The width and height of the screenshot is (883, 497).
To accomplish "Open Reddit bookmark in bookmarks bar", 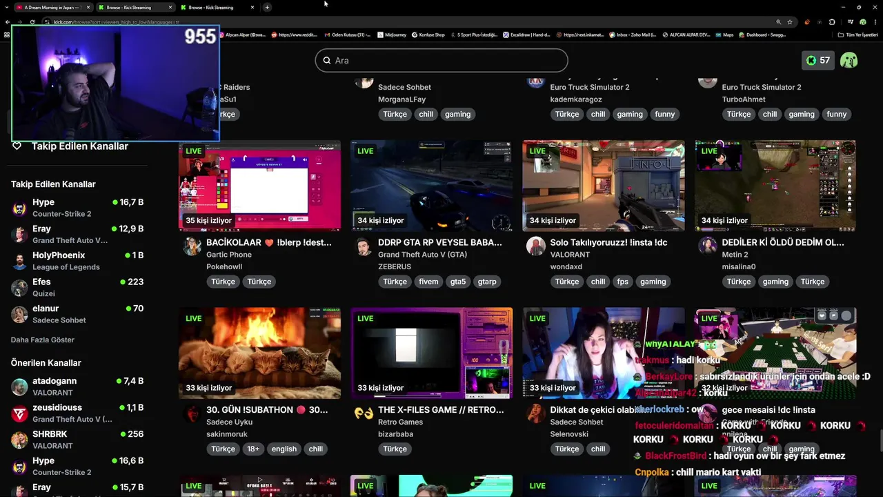I will tap(294, 35).
